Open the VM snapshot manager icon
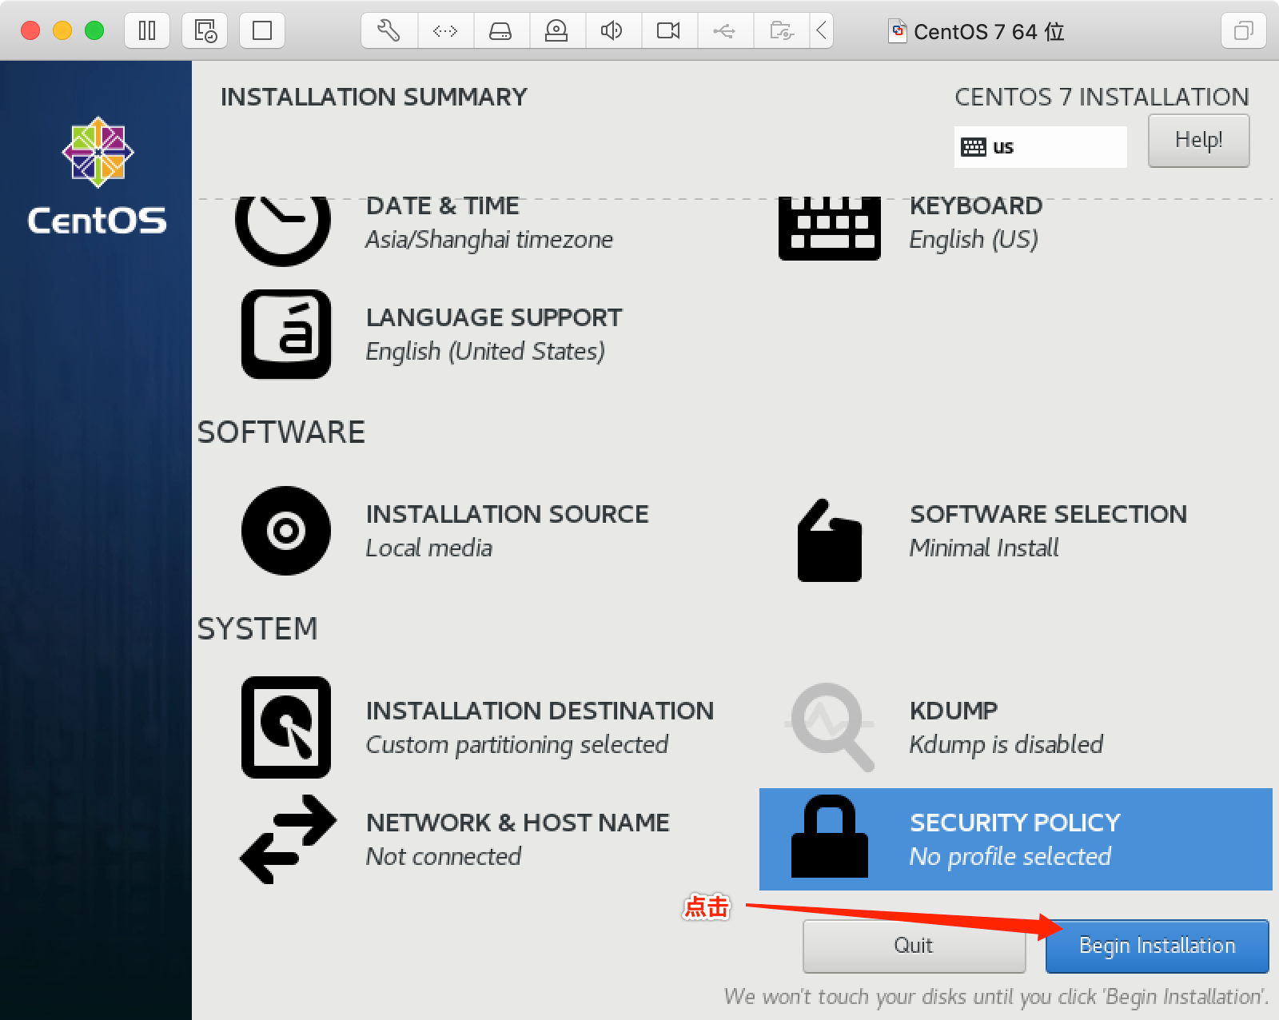The width and height of the screenshot is (1279, 1020). coord(205,31)
